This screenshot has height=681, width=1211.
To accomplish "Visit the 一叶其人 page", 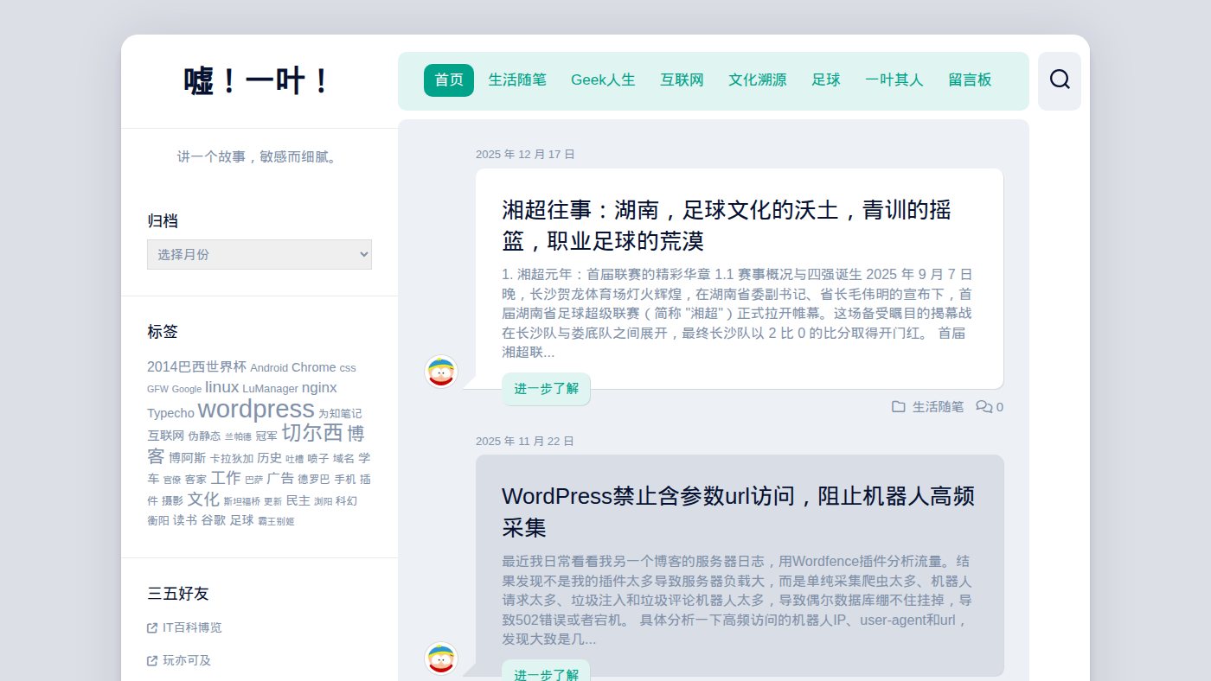I will click(894, 80).
